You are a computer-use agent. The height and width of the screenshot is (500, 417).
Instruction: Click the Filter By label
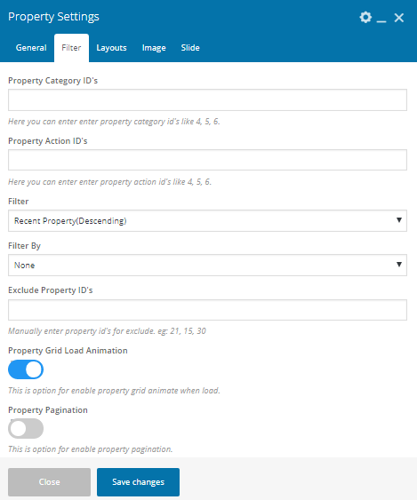click(25, 246)
